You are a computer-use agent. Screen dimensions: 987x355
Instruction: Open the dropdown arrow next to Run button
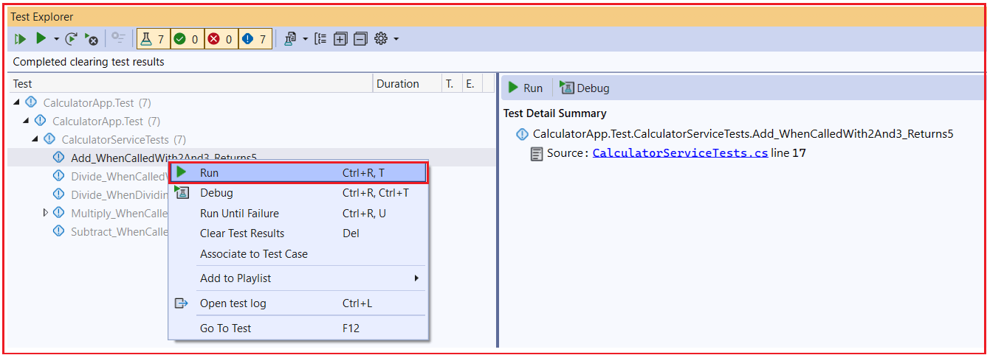tap(56, 39)
